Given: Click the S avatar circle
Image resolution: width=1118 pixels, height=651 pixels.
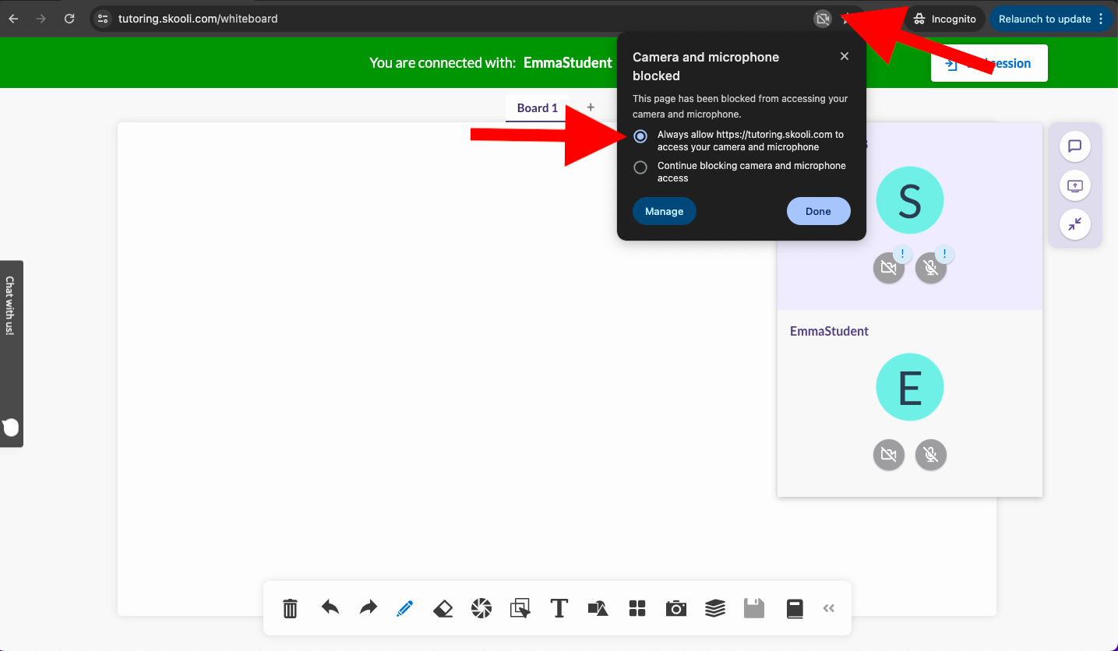Looking at the screenshot, I should [x=910, y=200].
